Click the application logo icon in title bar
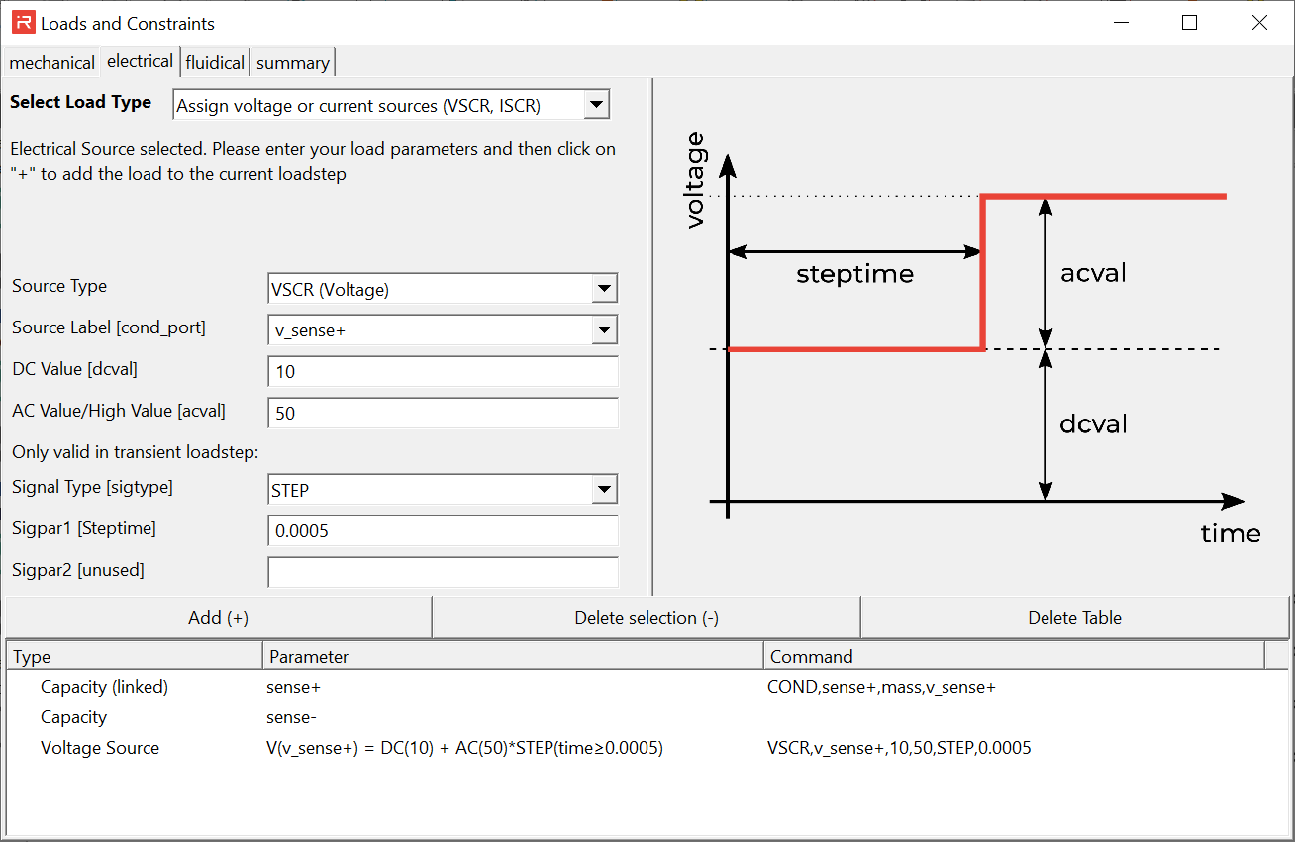This screenshot has height=842, width=1295. (23, 23)
